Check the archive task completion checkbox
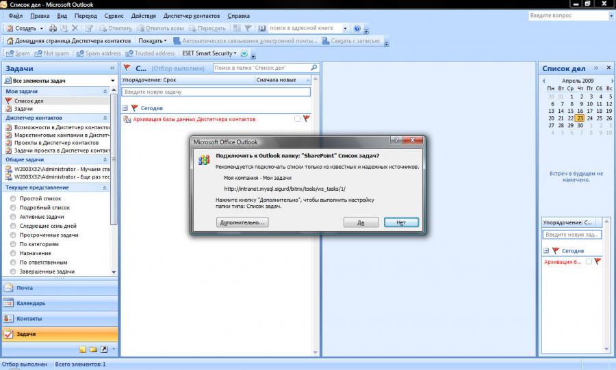 pos(298,118)
